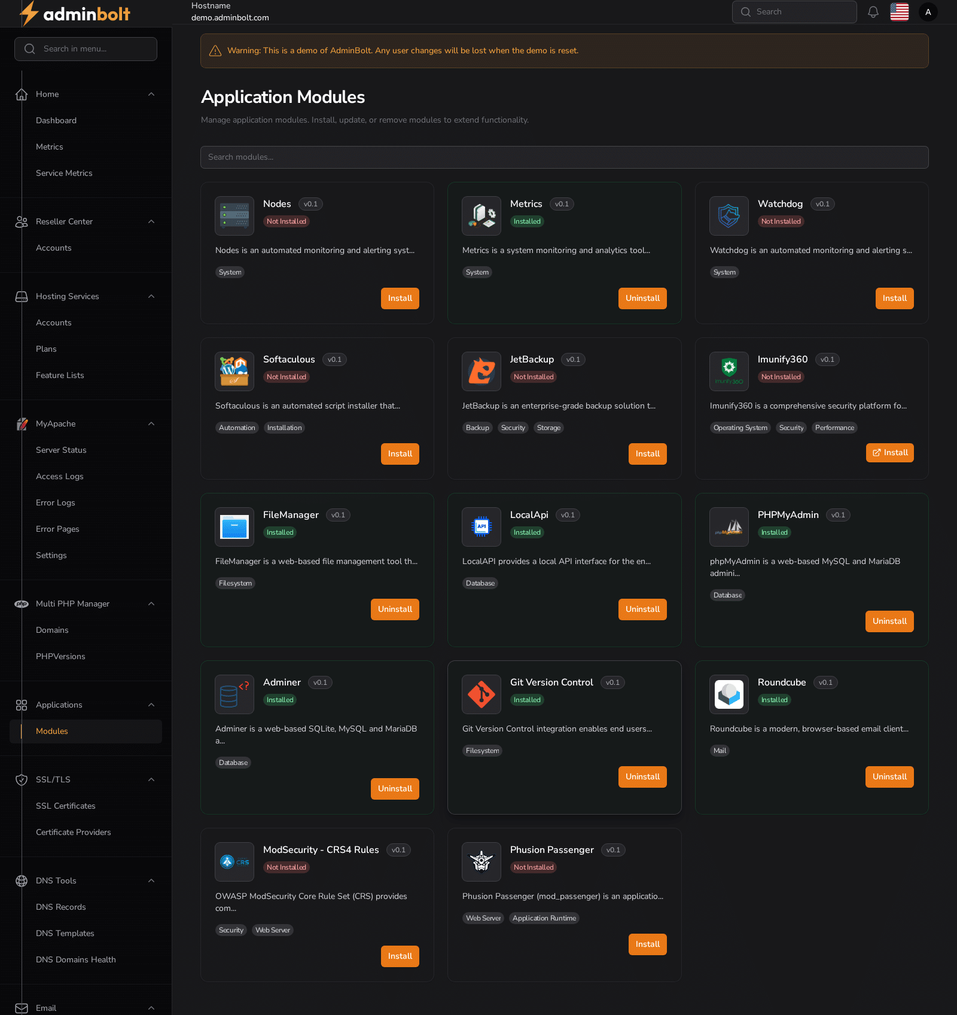The image size is (957, 1015).
Task: Click the Imunify360 module icon
Action: (729, 371)
